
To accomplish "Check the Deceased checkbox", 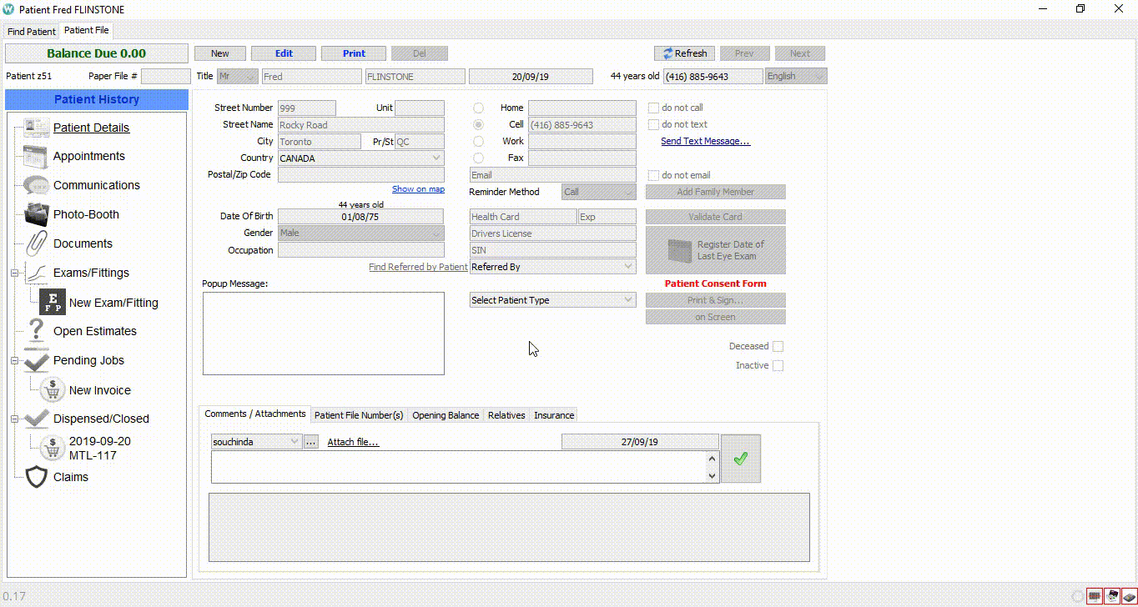I will pos(778,346).
